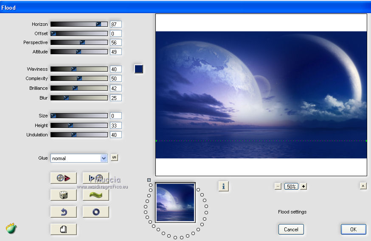Click the up-caret button beside preview zoom
Image resolution: width=371 pixels, height=241 pixels.
click(363, 186)
